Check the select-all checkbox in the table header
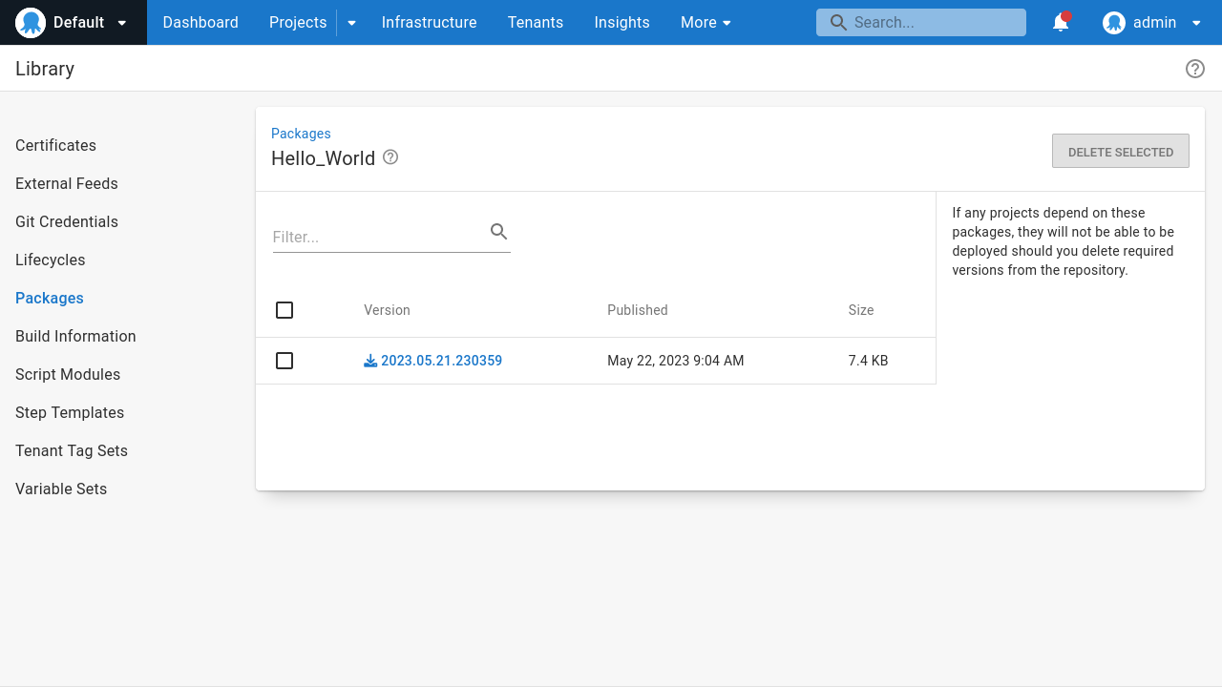 tap(284, 310)
